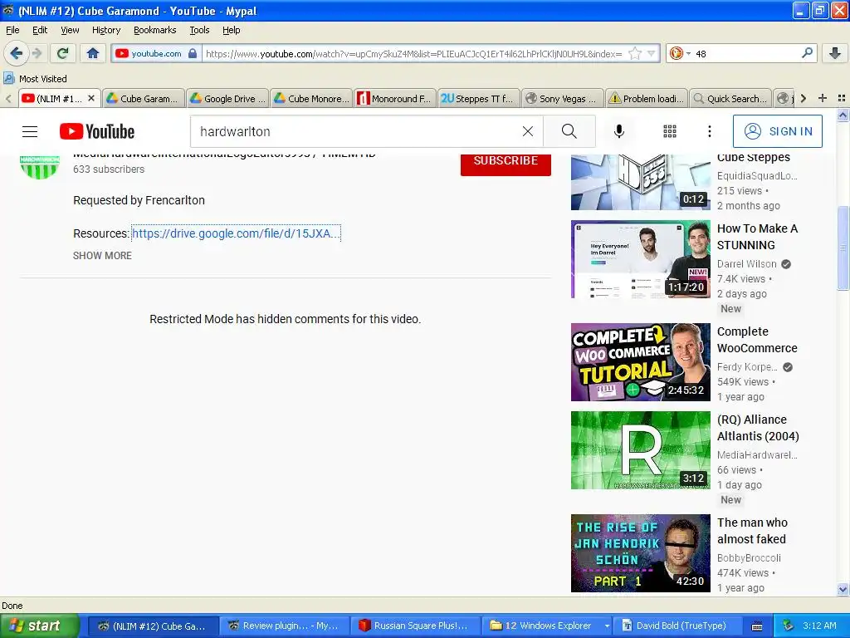The width and height of the screenshot is (850, 638).
Task: Open the View menu
Action: (70, 30)
